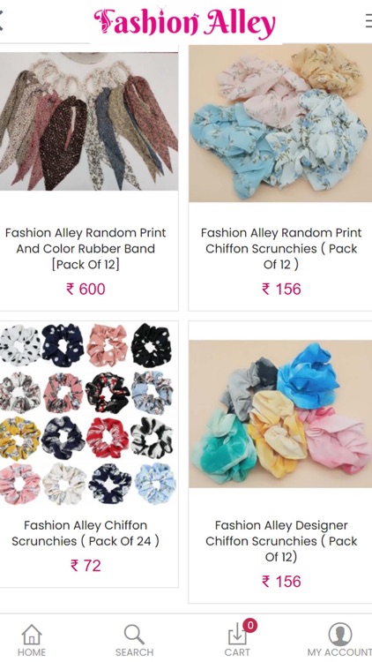Image resolution: width=372 pixels, height=662 pixels.
Task: Open Random Print And Color Rubber Band title
Action: click(86, 249)
